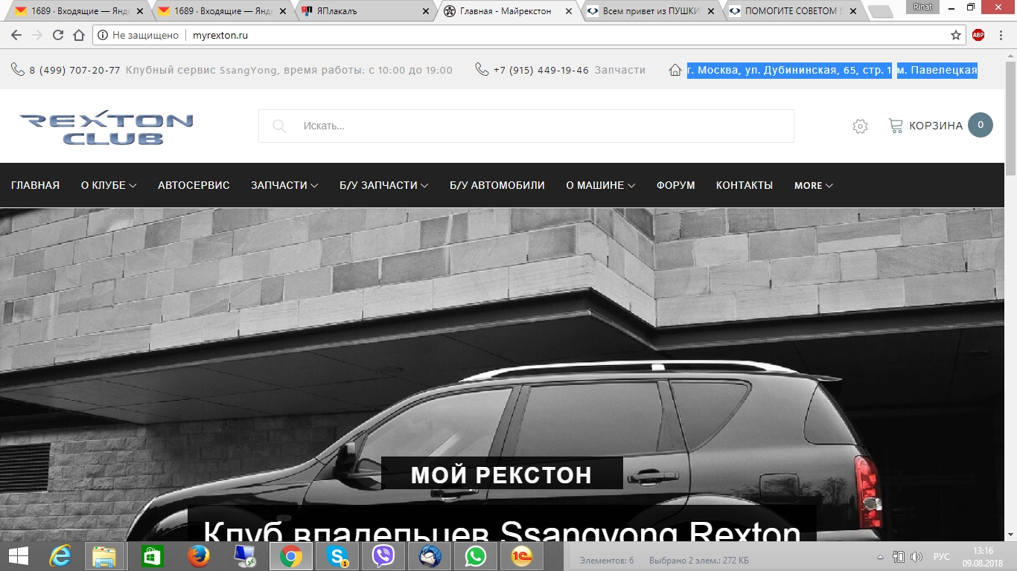1017x571 pixels.
Task: Open the MORE dropdown menu
Action: [x=813, y=185]
